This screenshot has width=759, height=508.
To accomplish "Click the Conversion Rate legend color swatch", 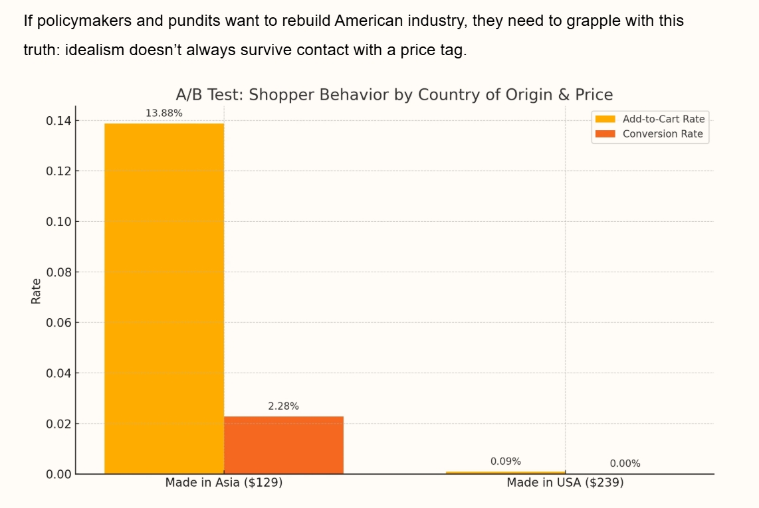I will tap(605, 134).
